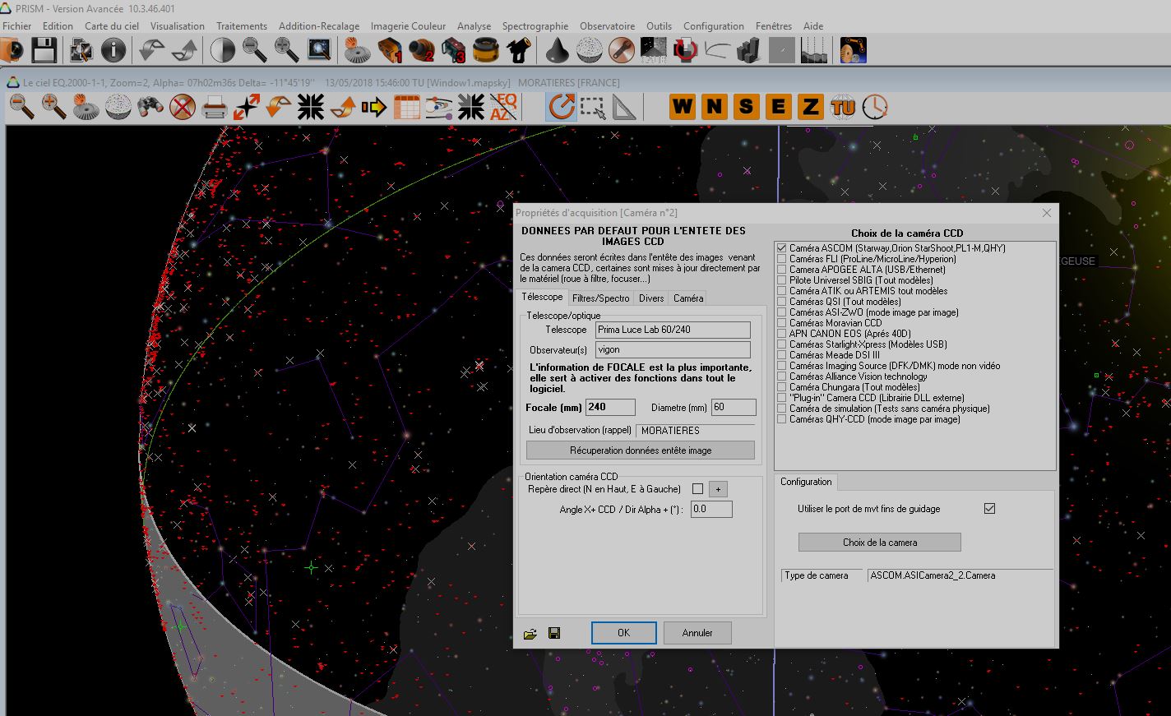Click the floppy disk save icon in top toolbar
The image size is (1171, 716).
44,51
